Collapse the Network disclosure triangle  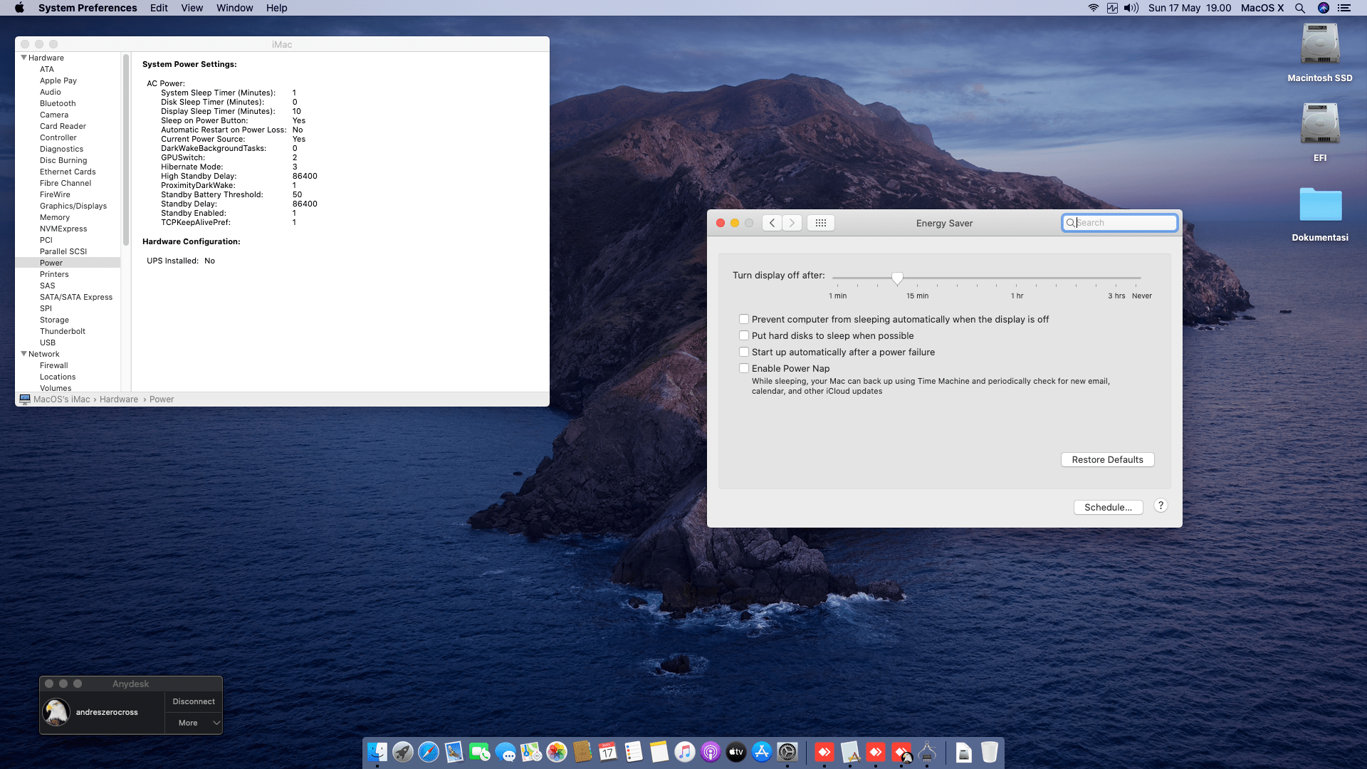pyautogui.click(x=23, y=354)
